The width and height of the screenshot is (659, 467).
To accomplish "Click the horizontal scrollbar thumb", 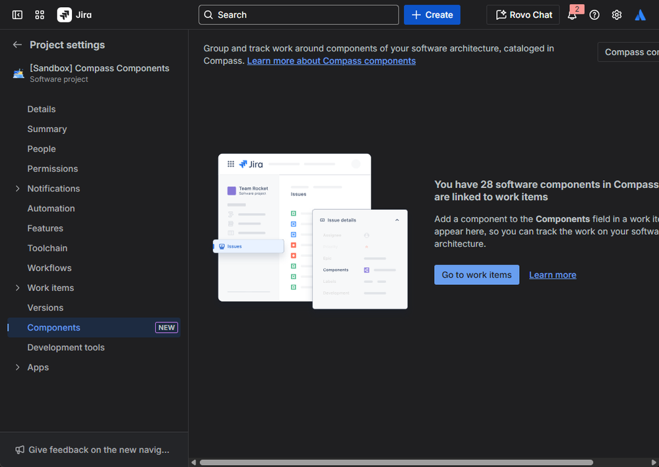I will click(x=396, y=462).
